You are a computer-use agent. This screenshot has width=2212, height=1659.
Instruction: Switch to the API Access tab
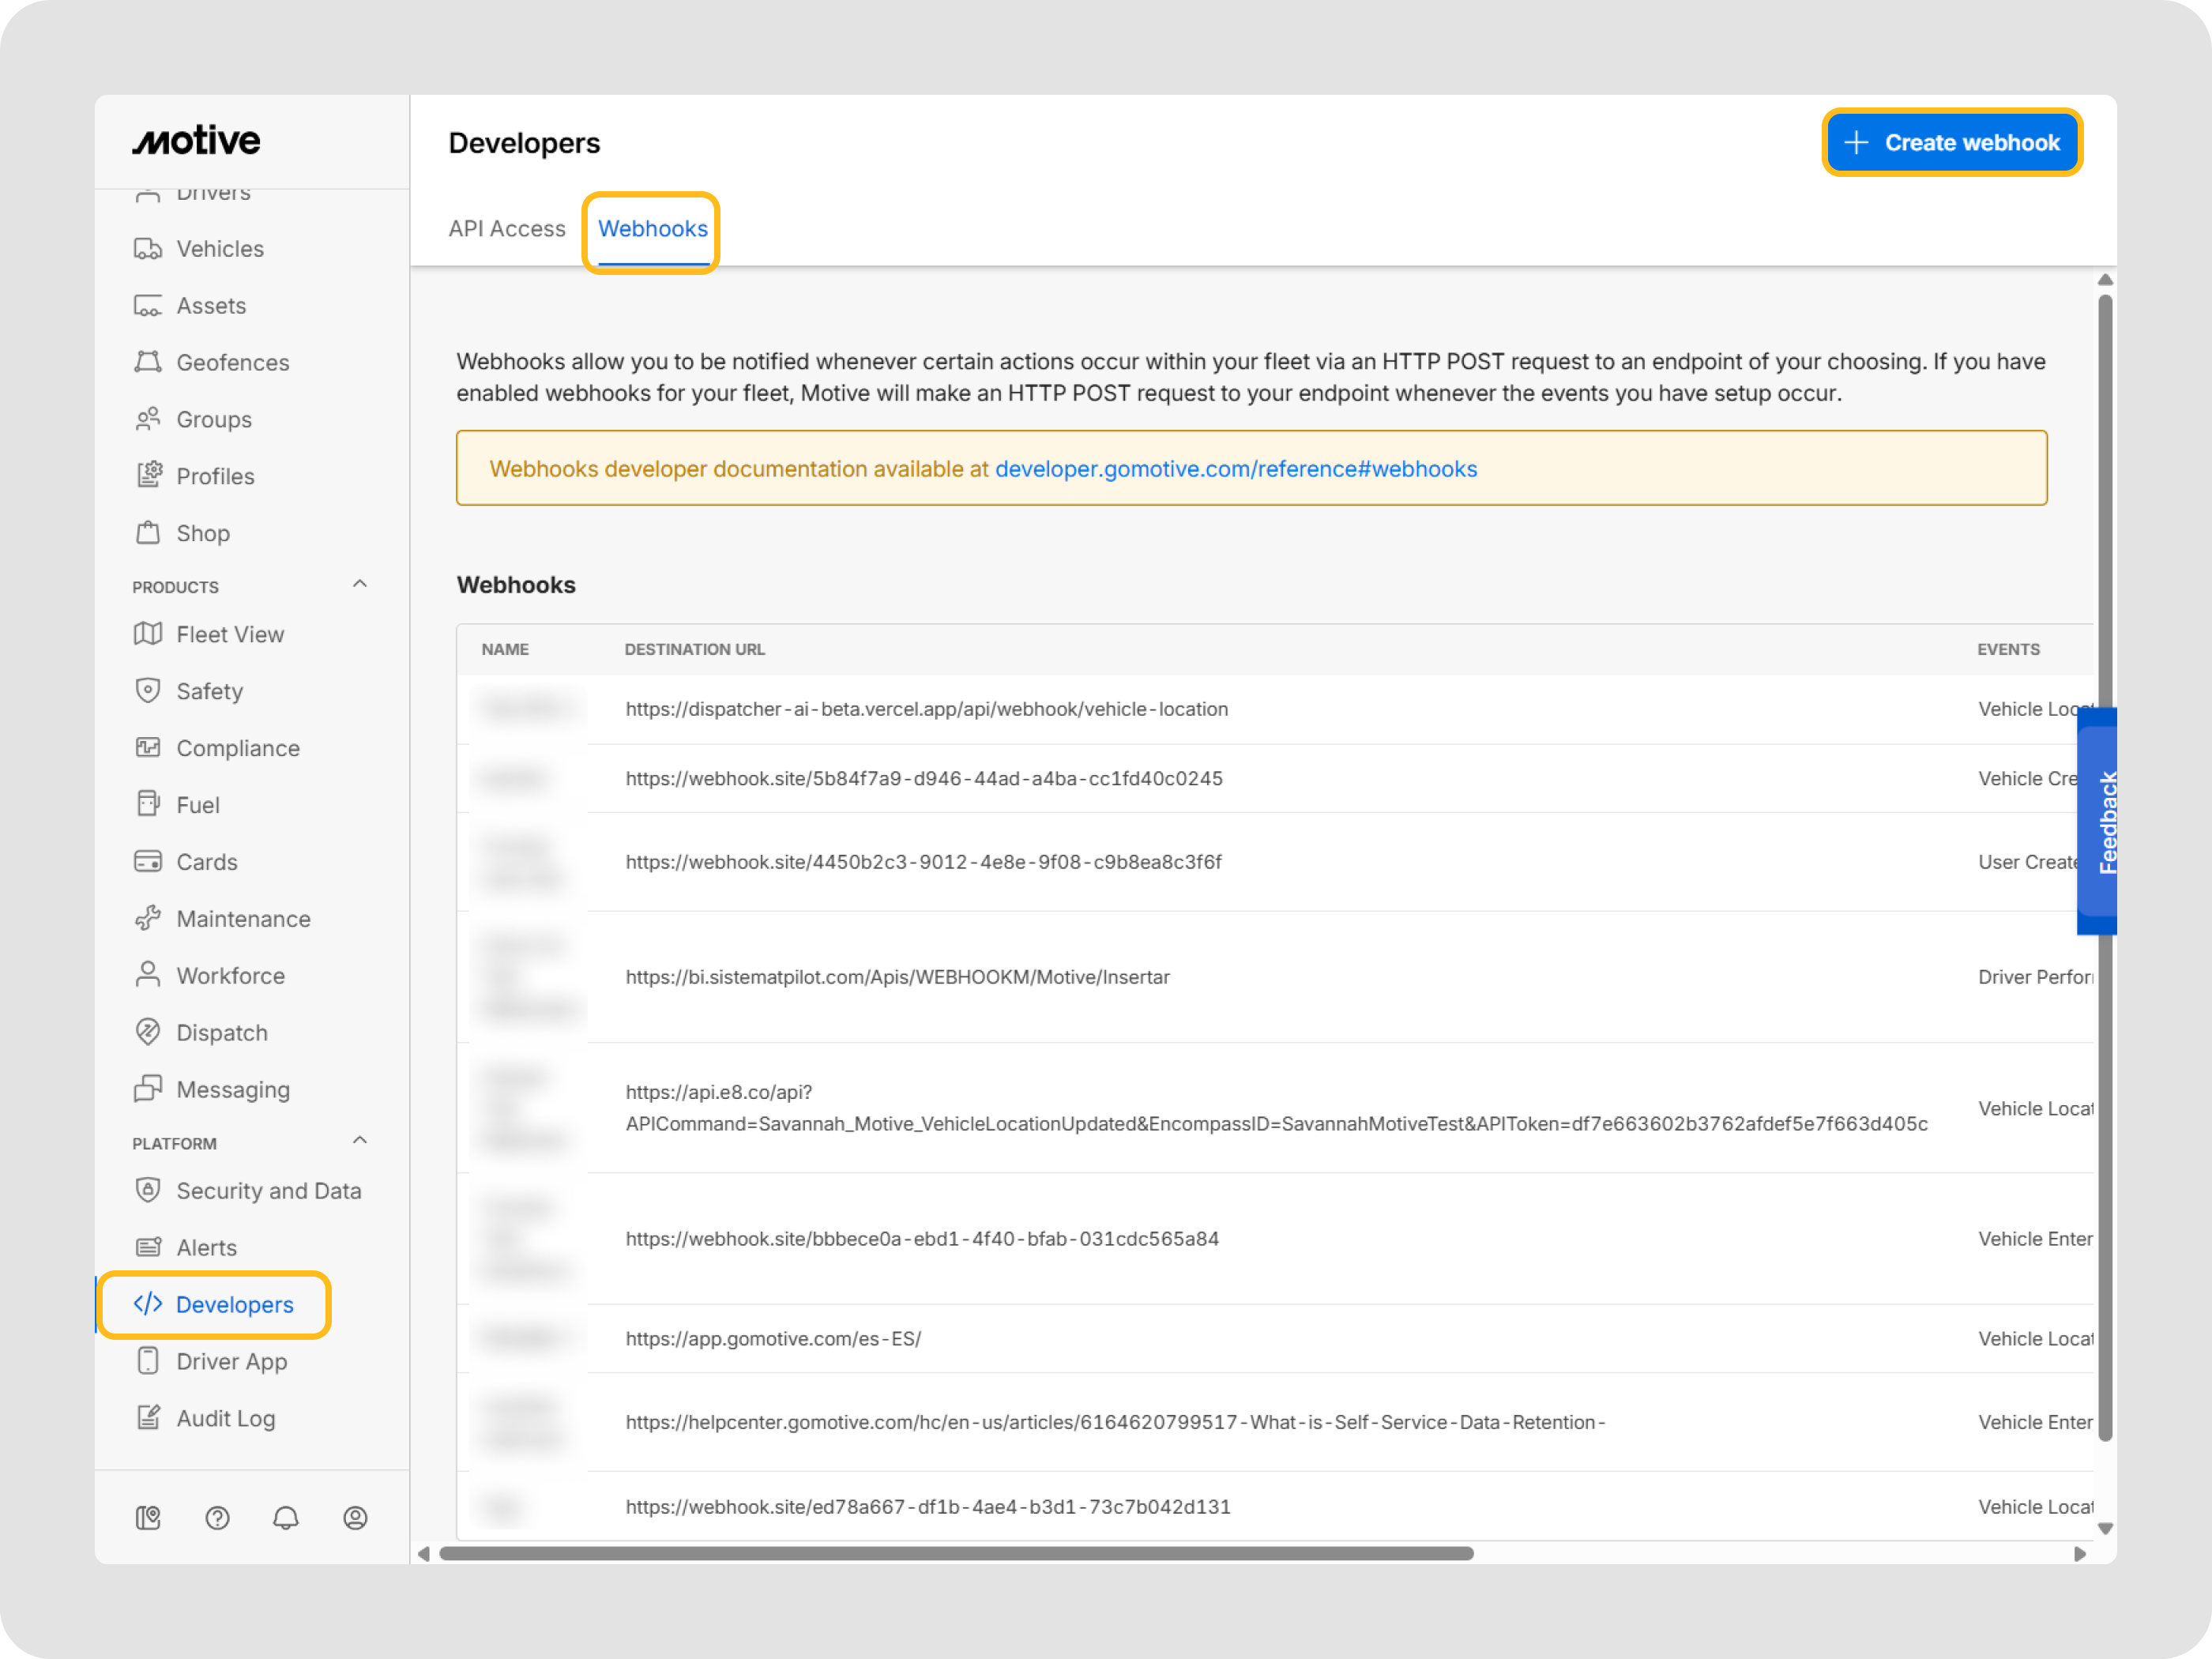(x=507, y=228)
